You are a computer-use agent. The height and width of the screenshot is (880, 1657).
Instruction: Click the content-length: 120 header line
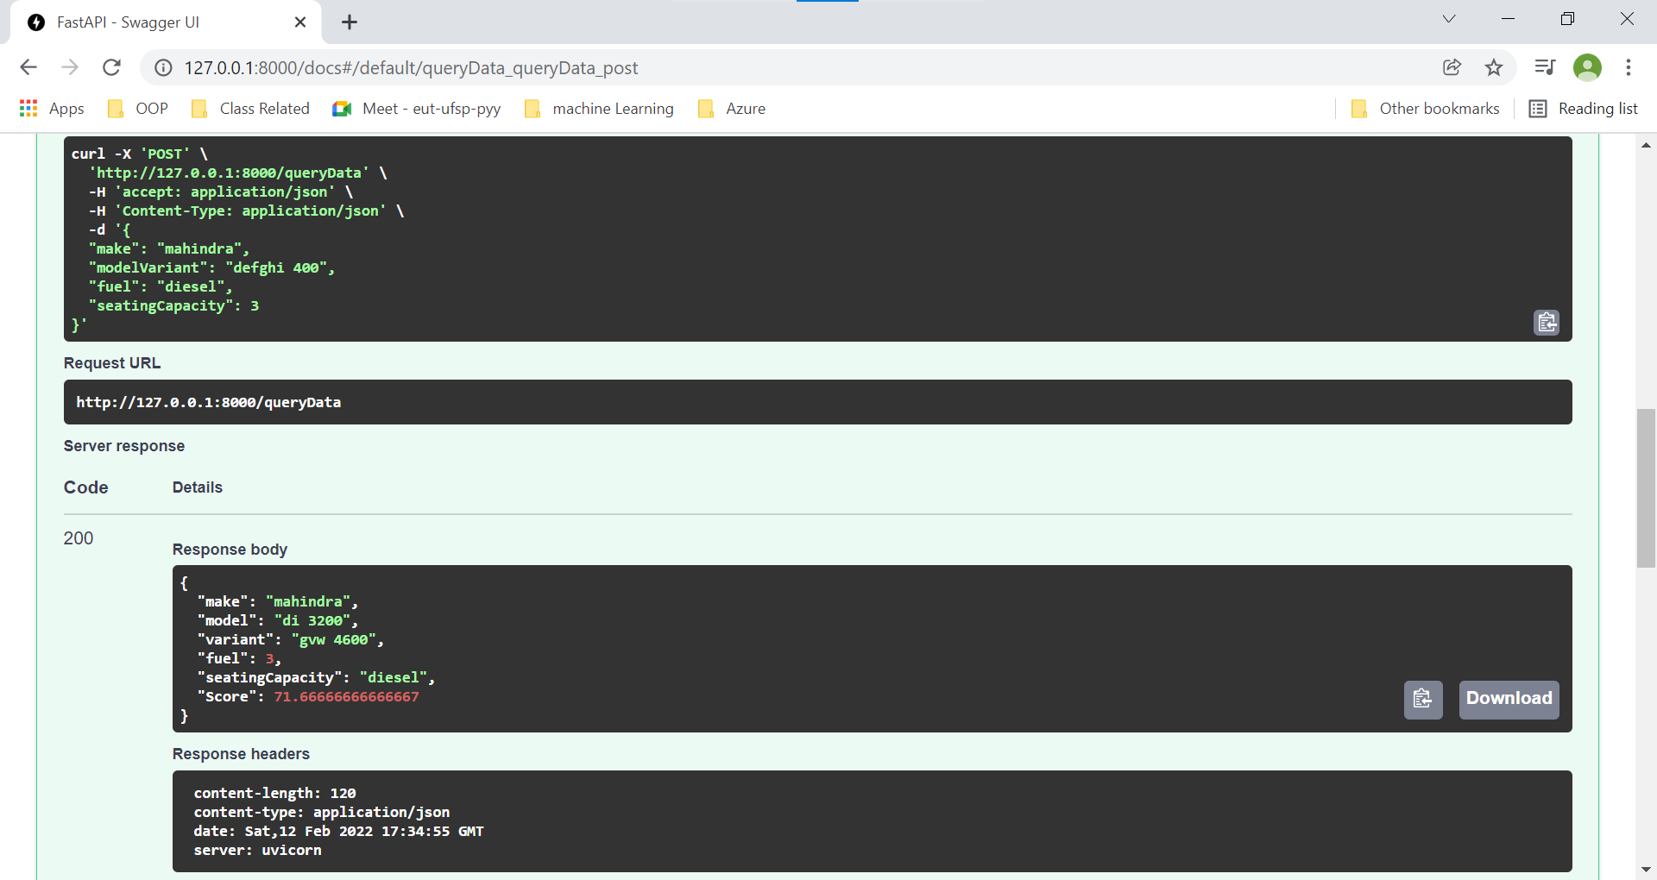click(274, 793)
